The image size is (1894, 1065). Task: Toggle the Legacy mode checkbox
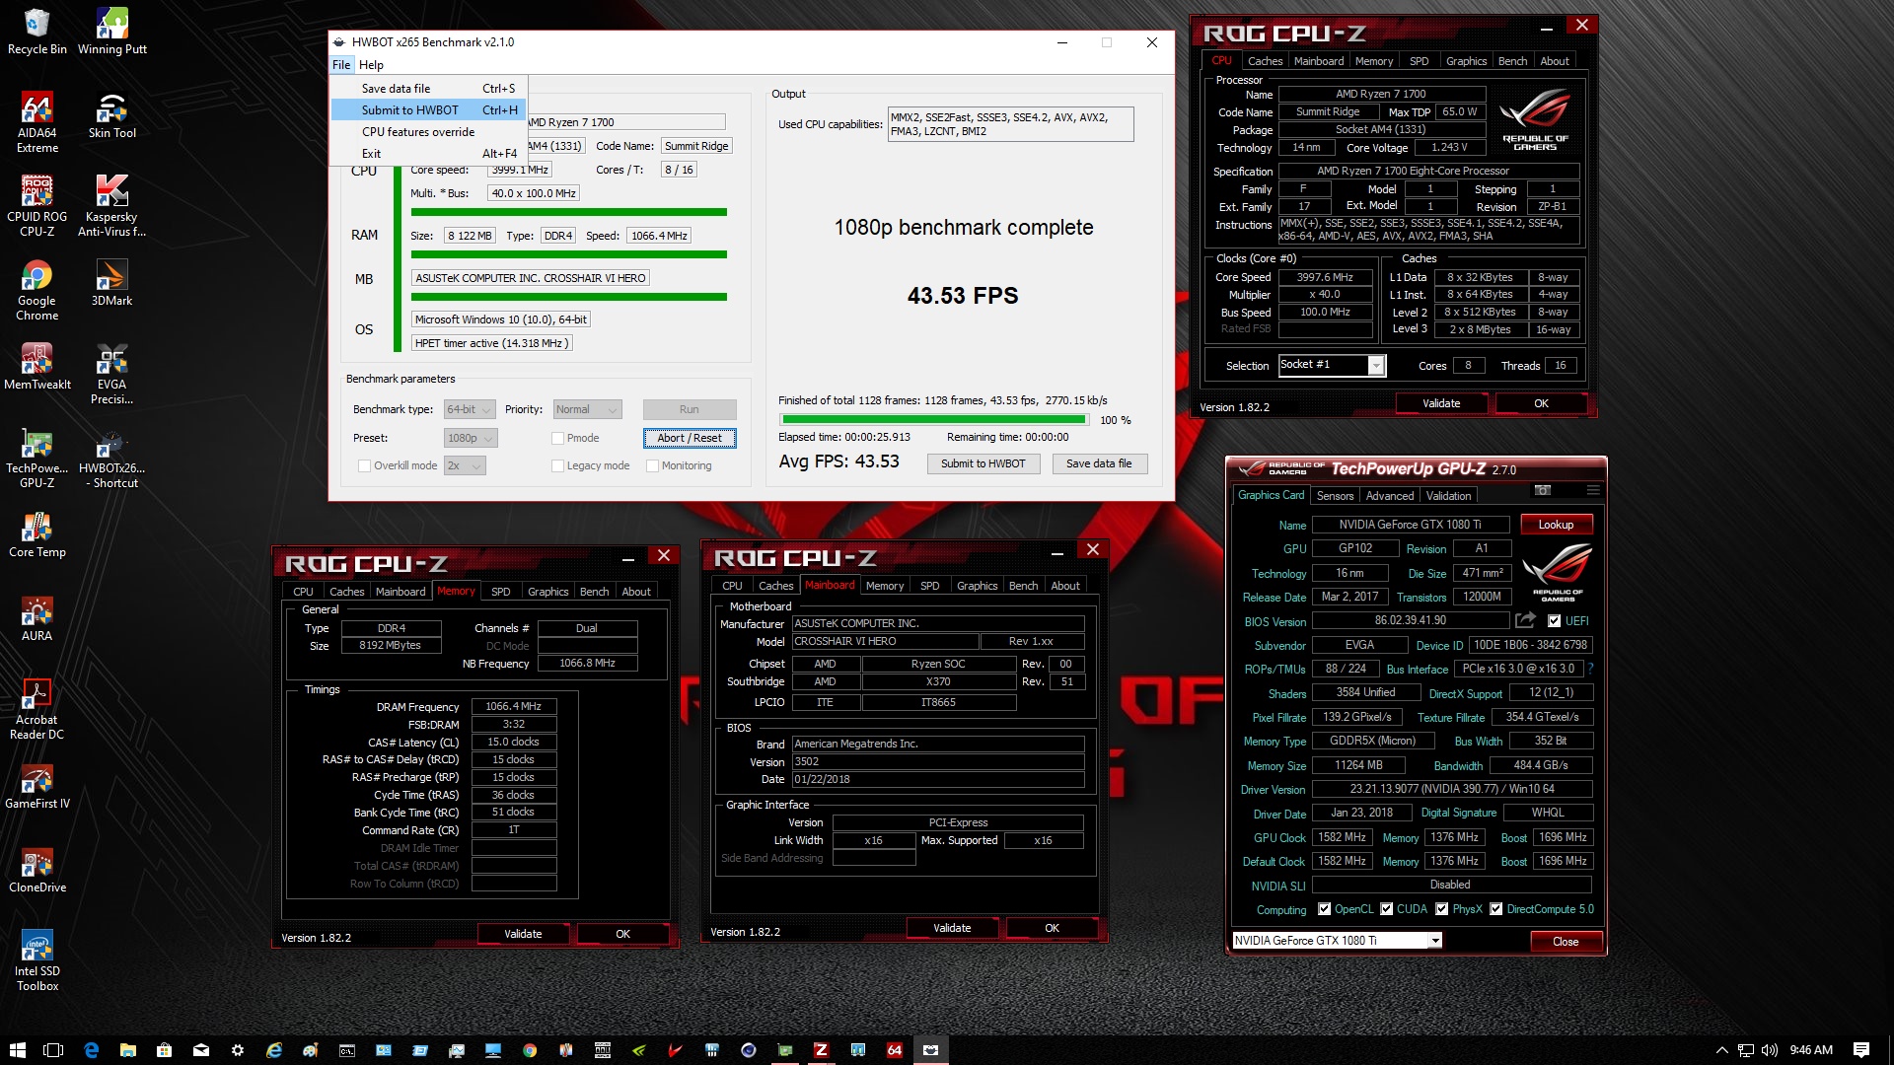pyautogui.click(x=557, y=465)
